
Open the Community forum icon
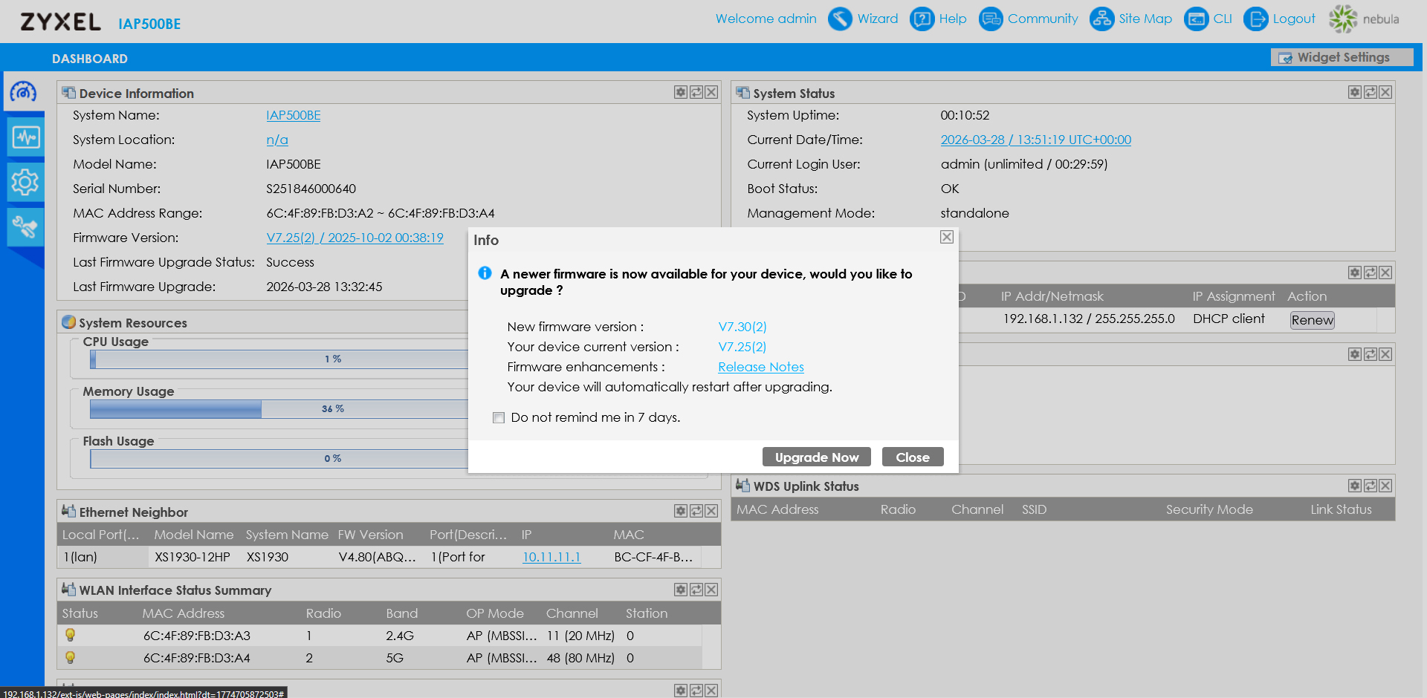coord(991,19)
